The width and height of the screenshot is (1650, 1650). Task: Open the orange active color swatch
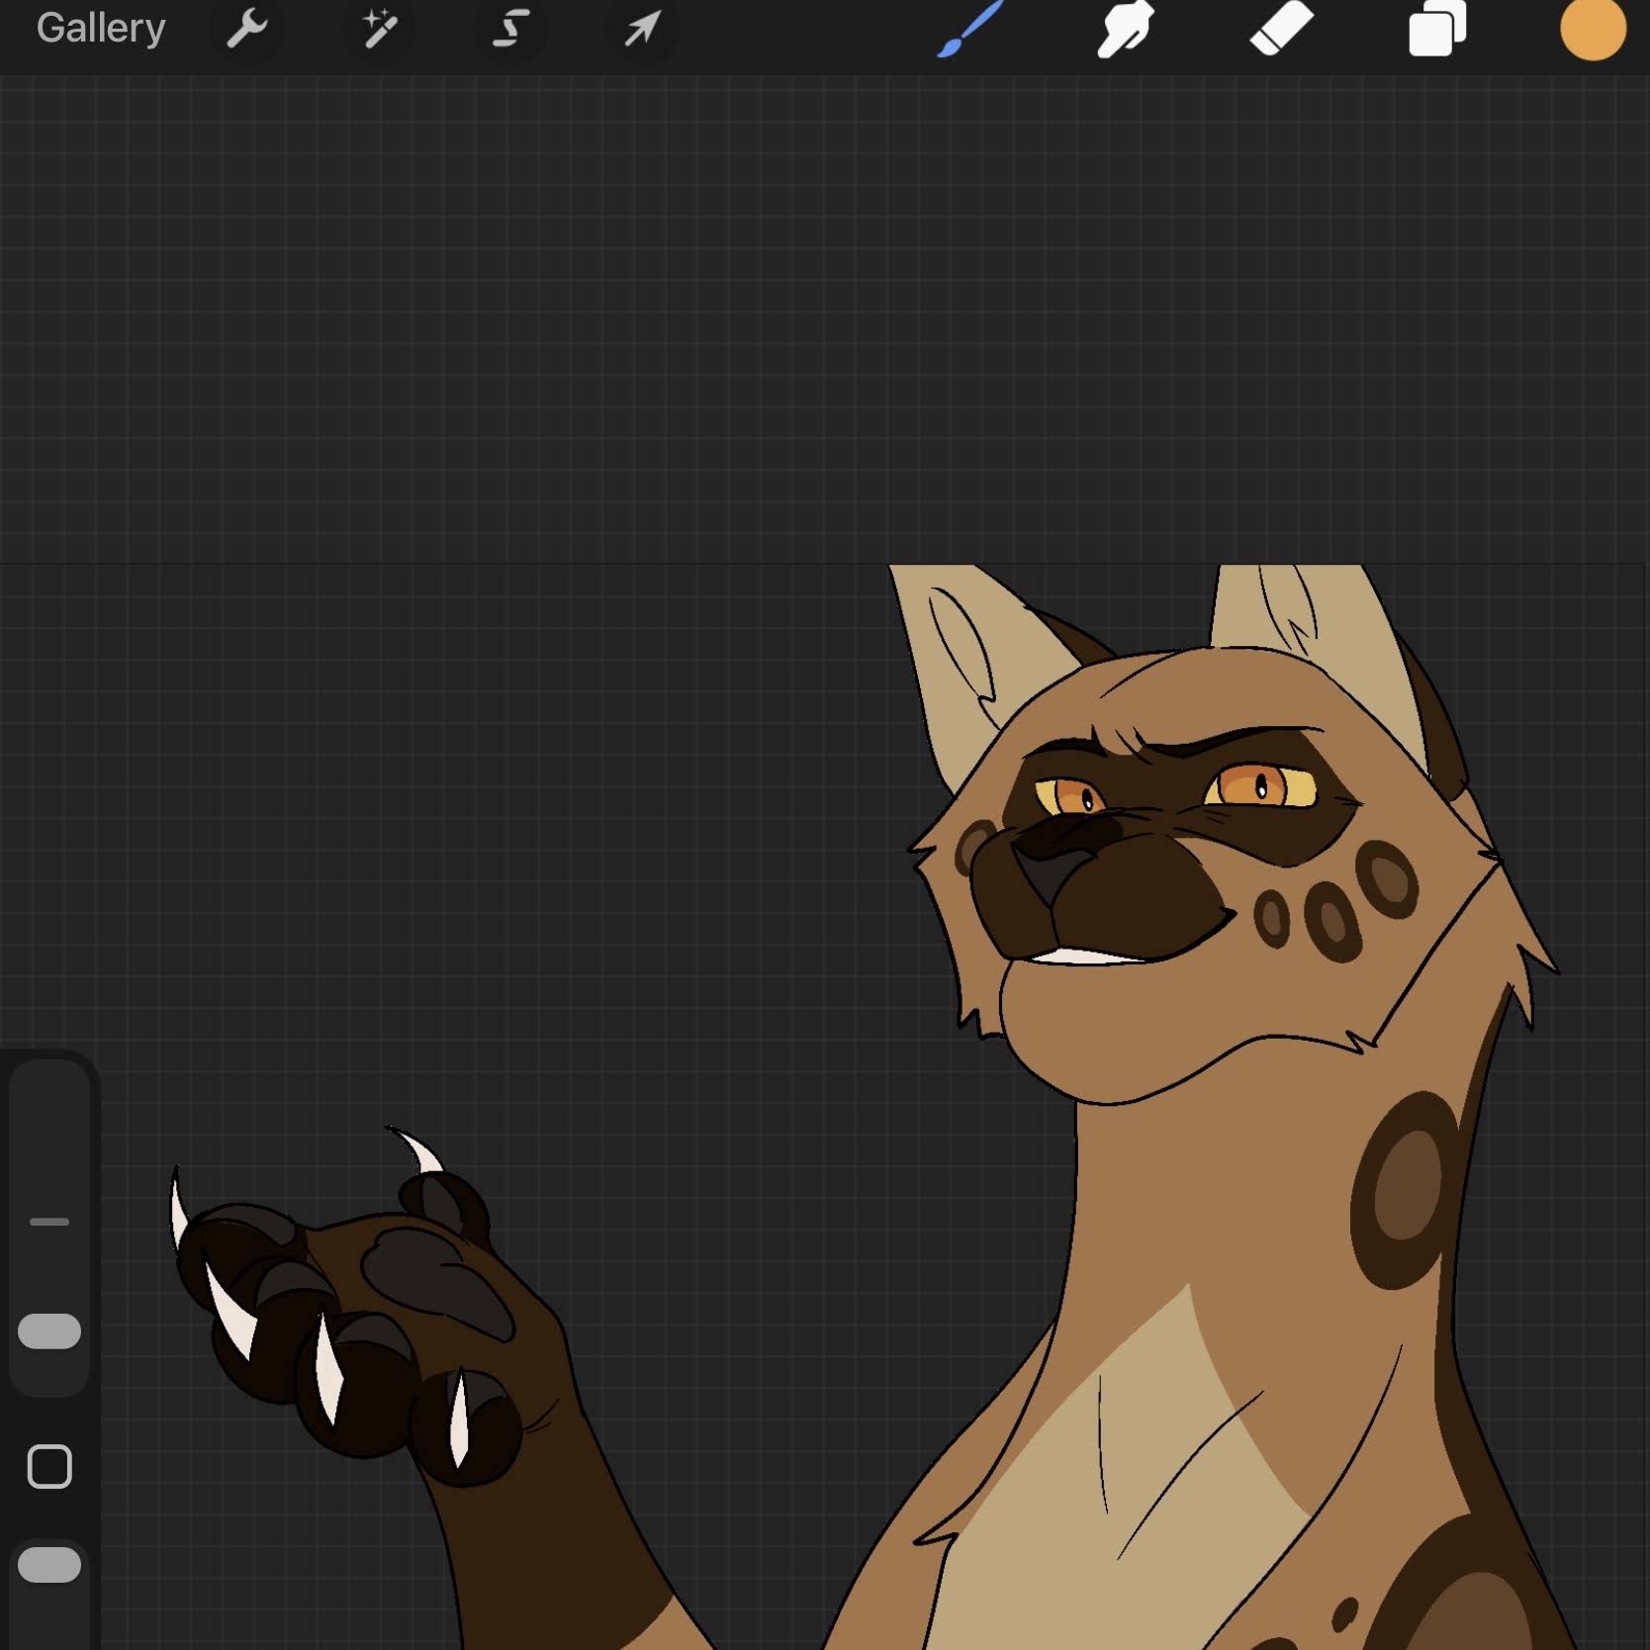1593,29
